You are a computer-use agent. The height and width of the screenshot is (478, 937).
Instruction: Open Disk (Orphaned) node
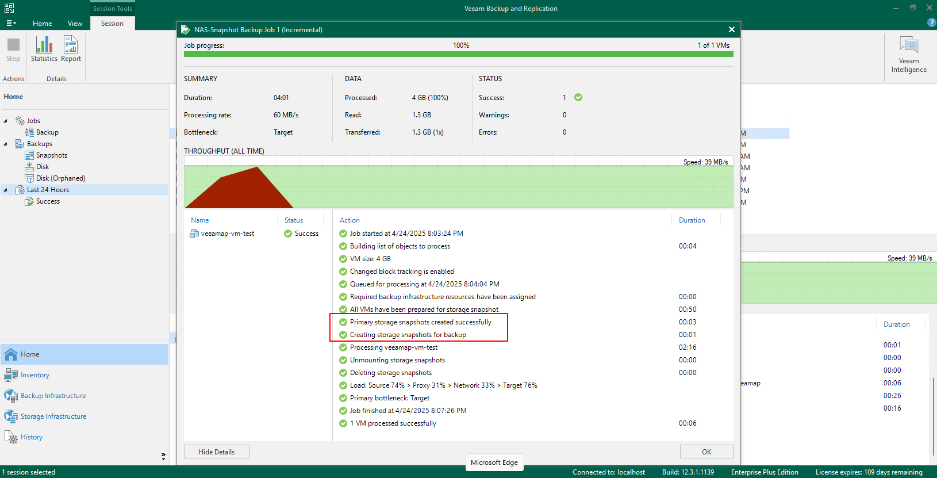point(60,178)
